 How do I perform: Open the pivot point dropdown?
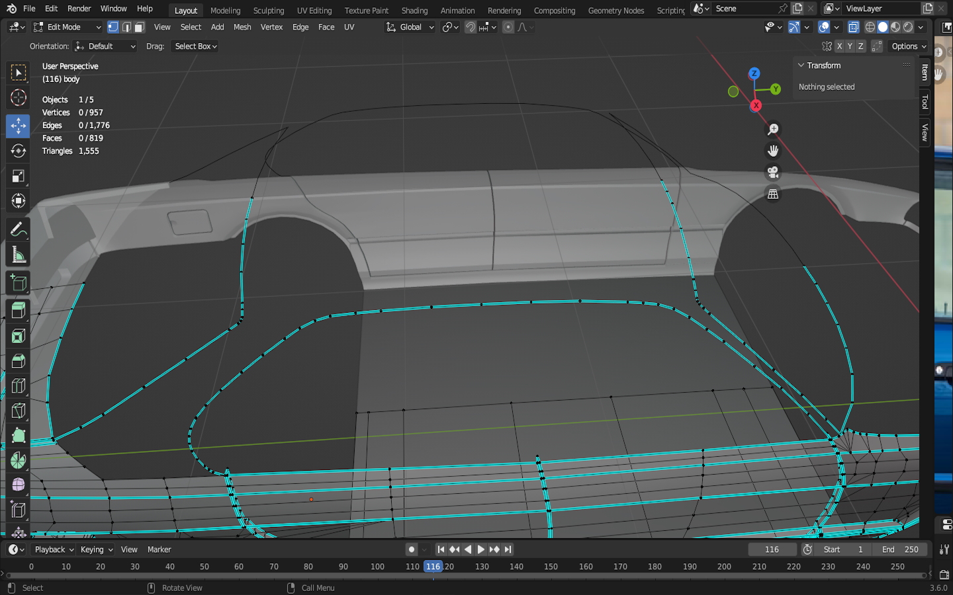point(450,27)
